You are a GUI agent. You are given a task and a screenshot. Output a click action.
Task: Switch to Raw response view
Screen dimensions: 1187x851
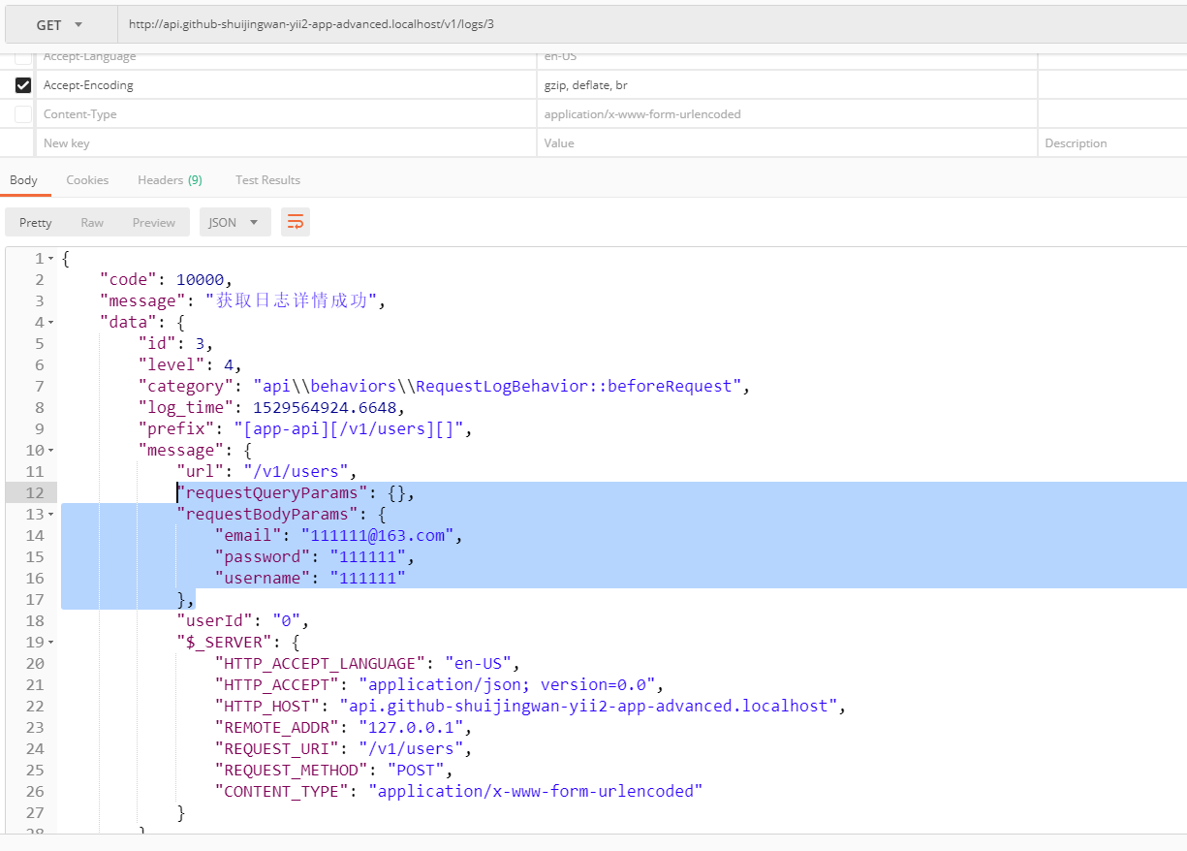(92, 222)
